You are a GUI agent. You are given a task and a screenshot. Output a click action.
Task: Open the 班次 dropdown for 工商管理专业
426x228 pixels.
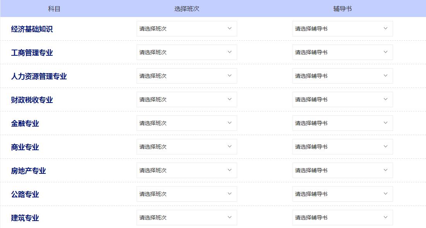pyautogui.click(x=186, y=52)
